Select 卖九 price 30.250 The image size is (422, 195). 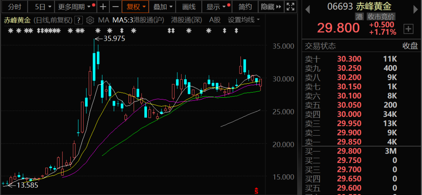tap(349, 68)
